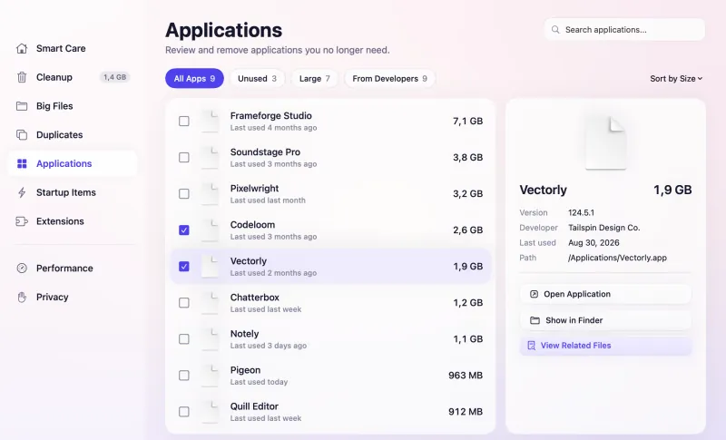Click the Chatterbox app icon
The image size is (726, 440).
210,303
